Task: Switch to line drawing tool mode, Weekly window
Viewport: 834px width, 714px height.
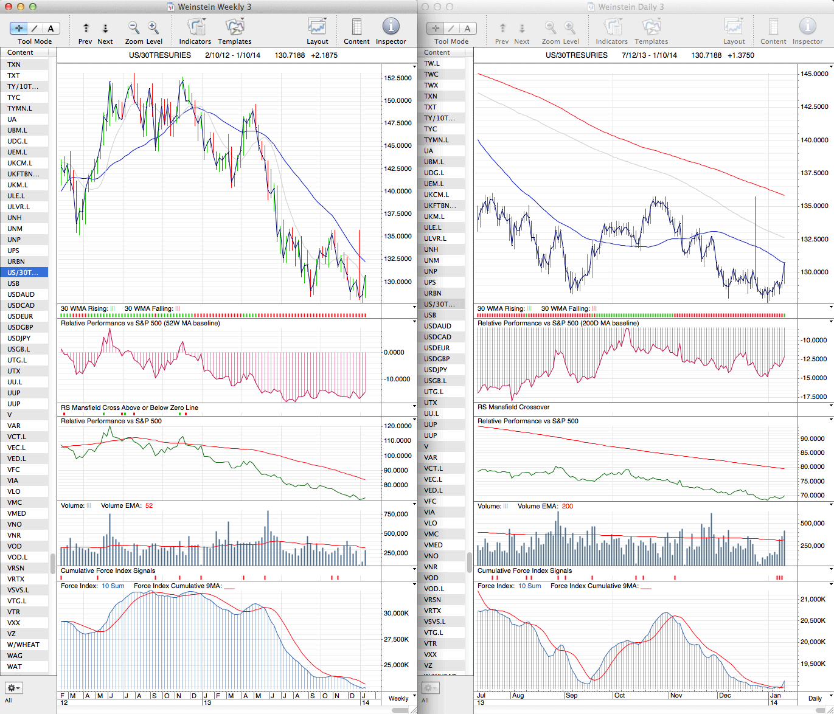Action: pos(35,29)
